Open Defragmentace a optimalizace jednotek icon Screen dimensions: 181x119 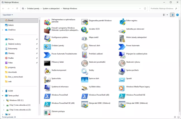(x=47, y=22)
